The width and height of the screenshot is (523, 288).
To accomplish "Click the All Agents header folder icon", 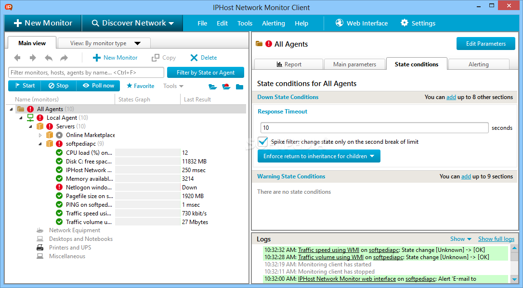I will point(259,44).
